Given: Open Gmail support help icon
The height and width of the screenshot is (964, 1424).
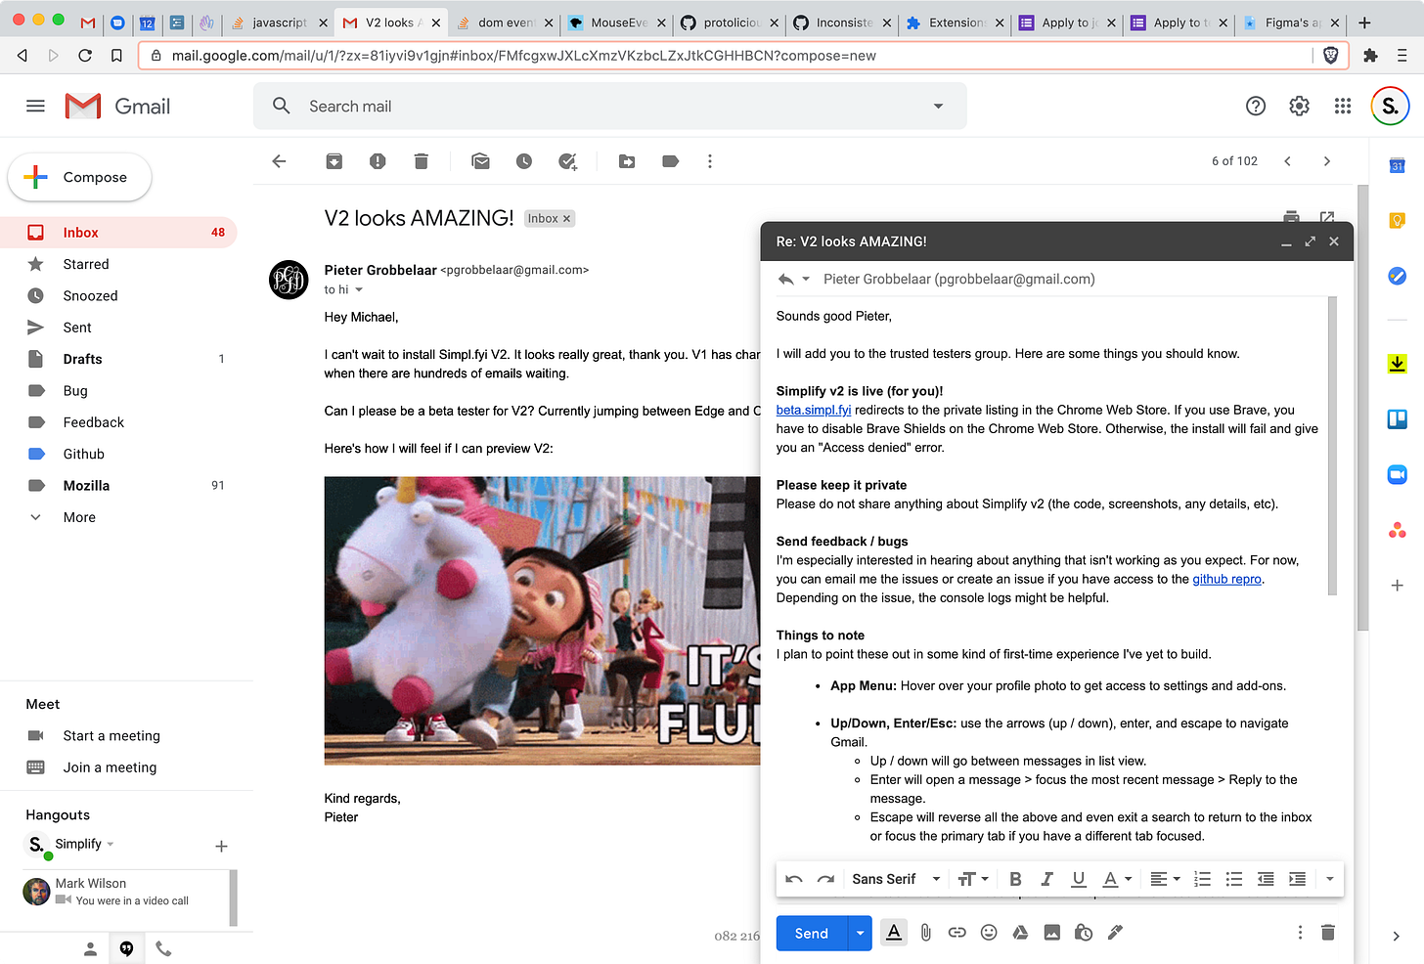Looking at the screenshot, I should click(1256, 106).
